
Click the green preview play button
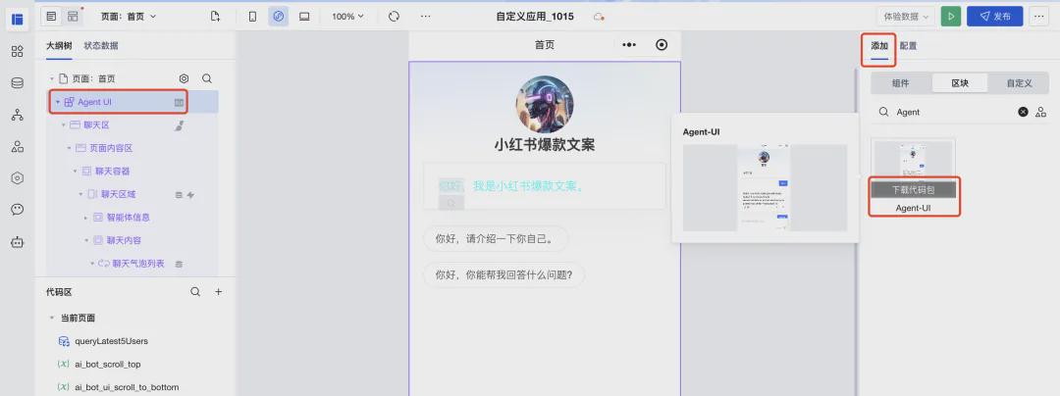click(x=951, y=17)
